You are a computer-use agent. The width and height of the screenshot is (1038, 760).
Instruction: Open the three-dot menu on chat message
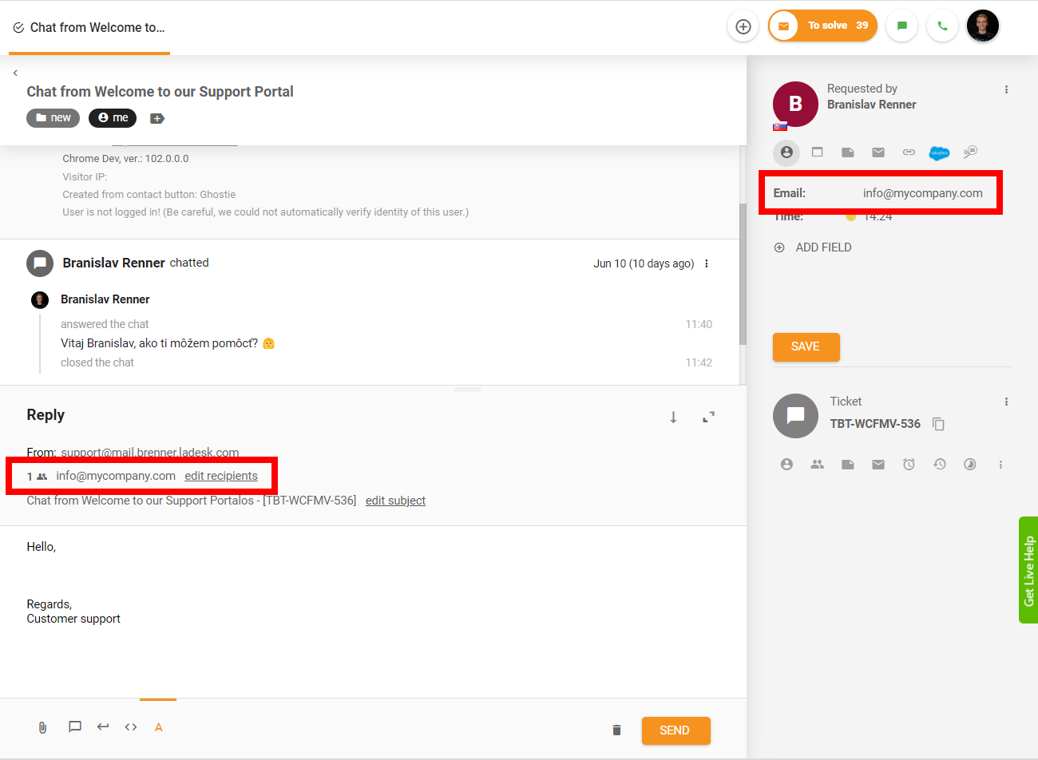[x=707, y=263]
